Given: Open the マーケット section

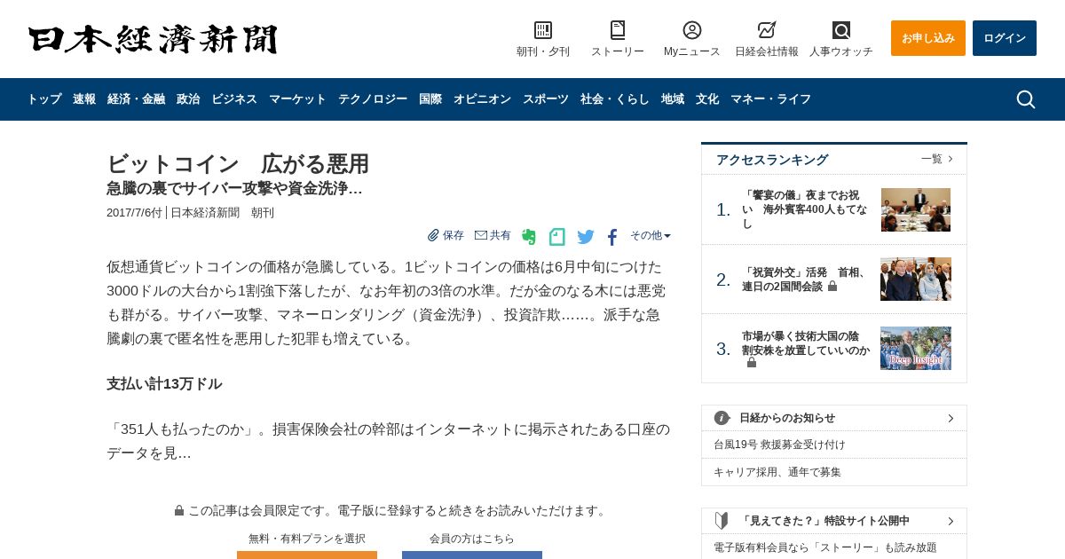Looking at the screenshot, I should (x=297, y=99).
